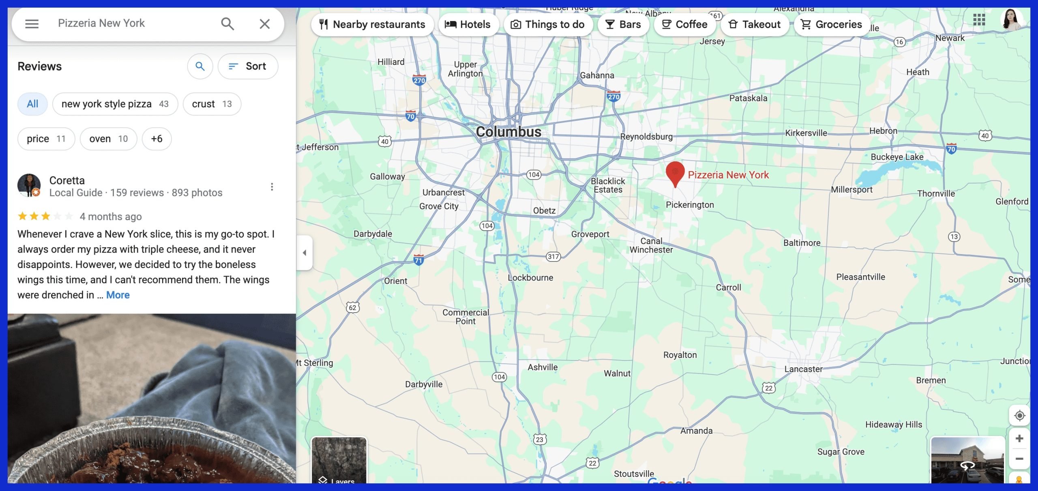Screen dimensions: 1038x491
Task: Zoom in the map with plus
Action: [x=1019, y=438]
